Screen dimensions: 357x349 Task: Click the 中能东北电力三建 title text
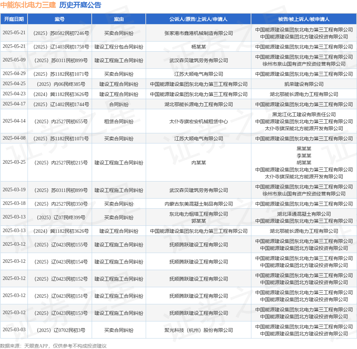[28, 5]
